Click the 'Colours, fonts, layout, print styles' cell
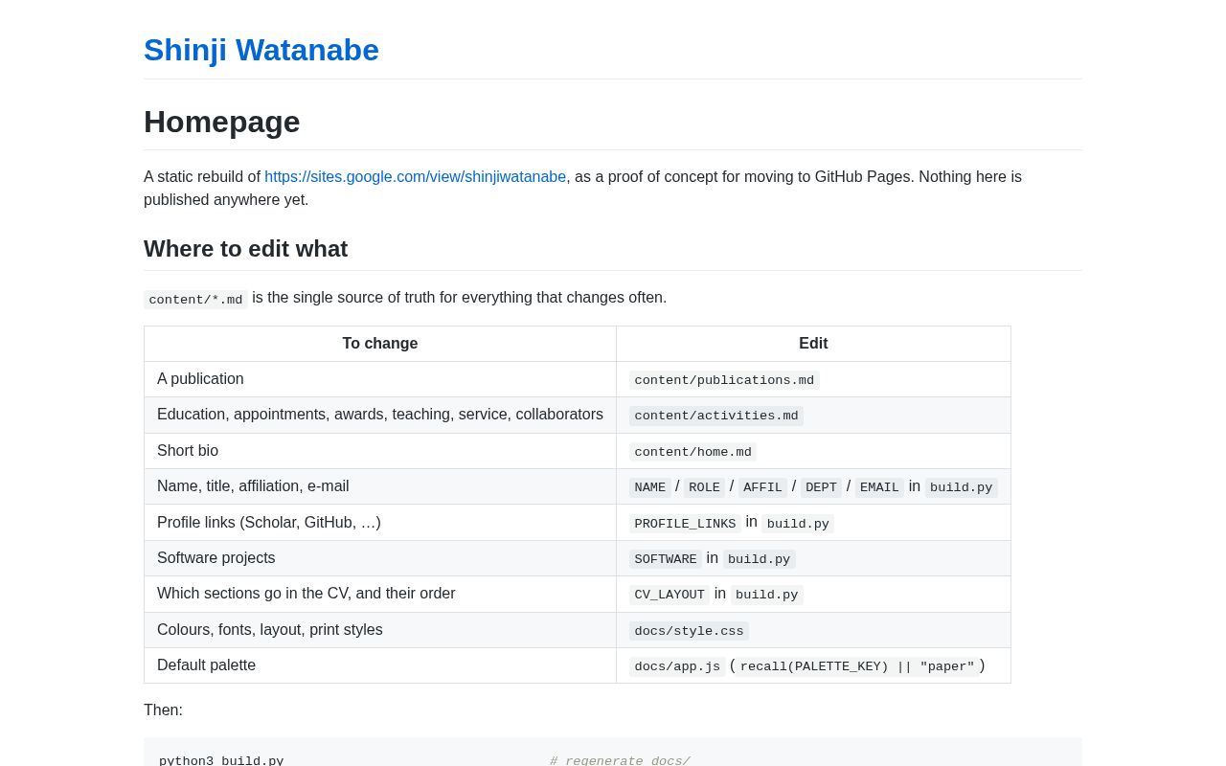This screenshot has width=1226, height=766. (x=380, y=630)
